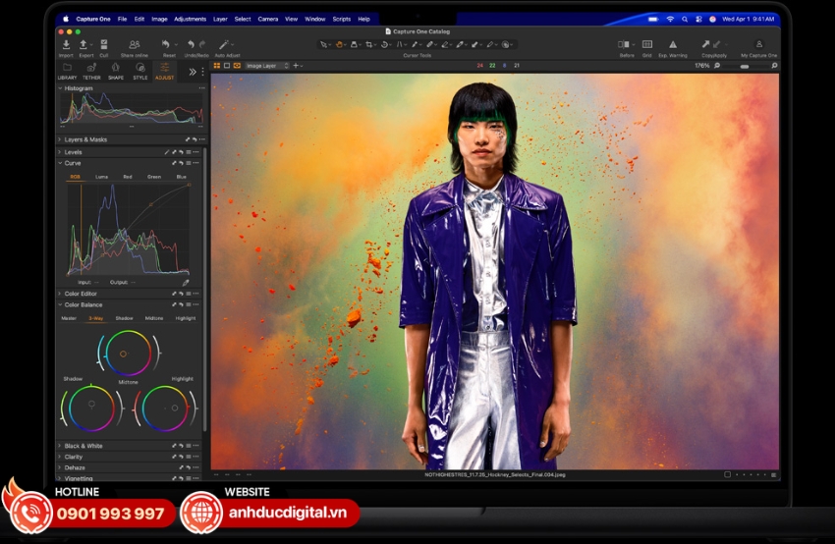Toggle the orange proof viewer mode
This screenshot has width=835, height=544.
tap(237, 66)
